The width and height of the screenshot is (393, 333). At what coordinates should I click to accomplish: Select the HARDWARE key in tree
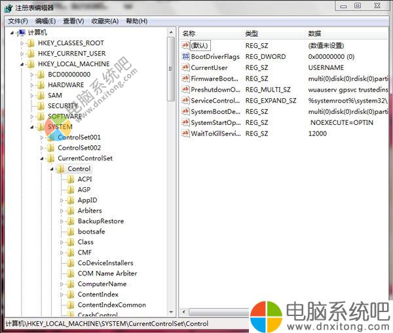tap(65, 85)
